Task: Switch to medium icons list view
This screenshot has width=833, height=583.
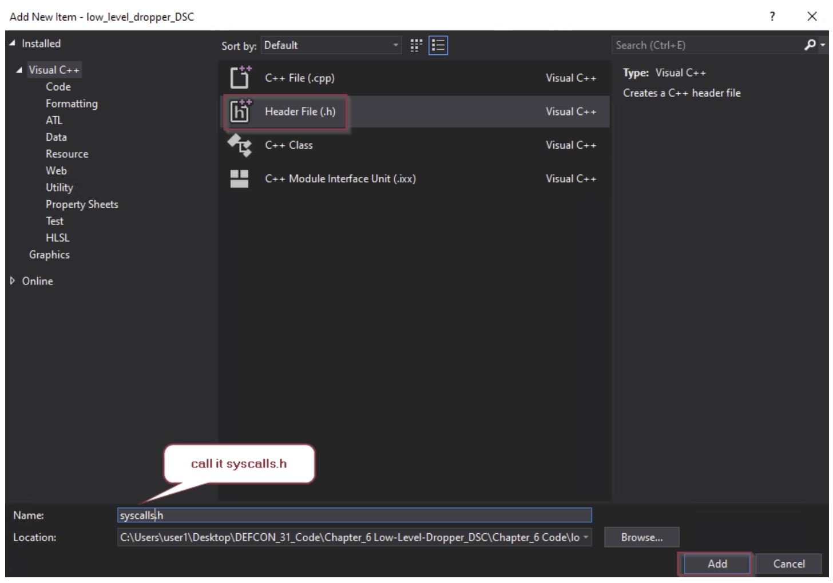Action: (438, 45)
